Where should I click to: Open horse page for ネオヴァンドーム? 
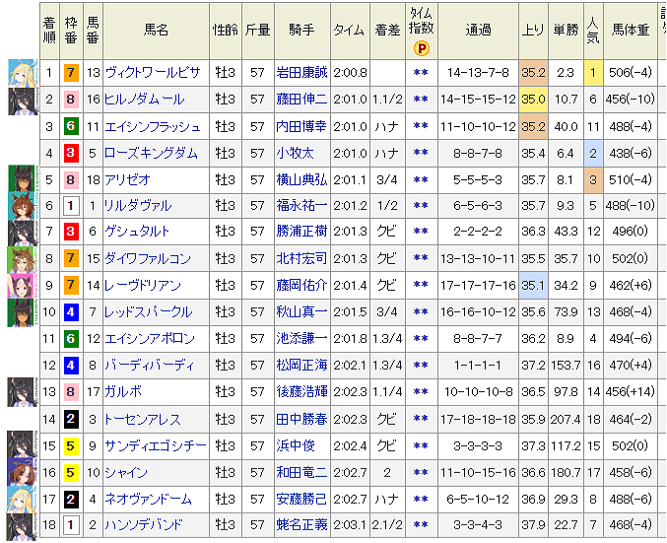click(148, 499)
